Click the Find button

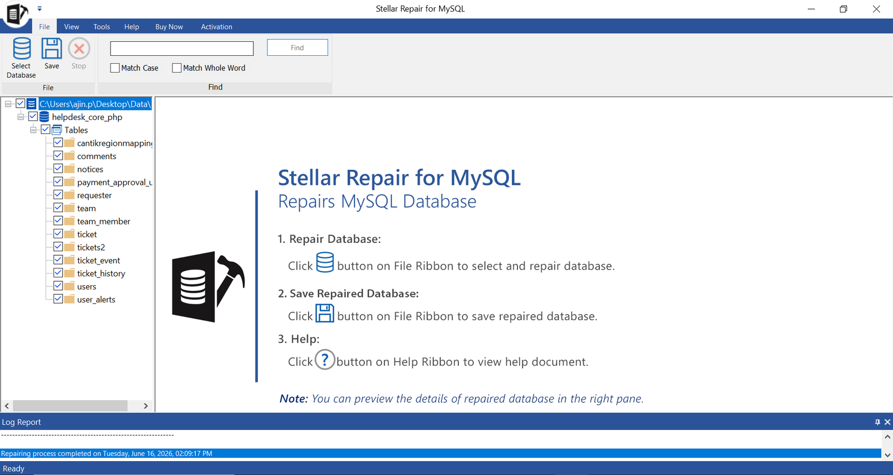point(297,47)
